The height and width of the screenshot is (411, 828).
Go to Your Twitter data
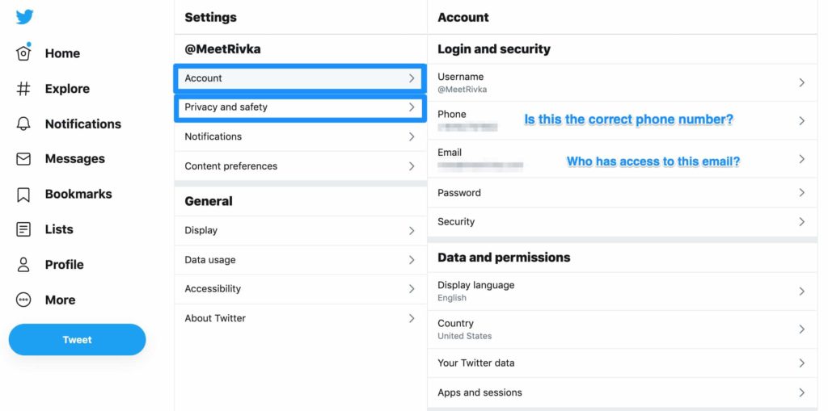tap(621, 363)
